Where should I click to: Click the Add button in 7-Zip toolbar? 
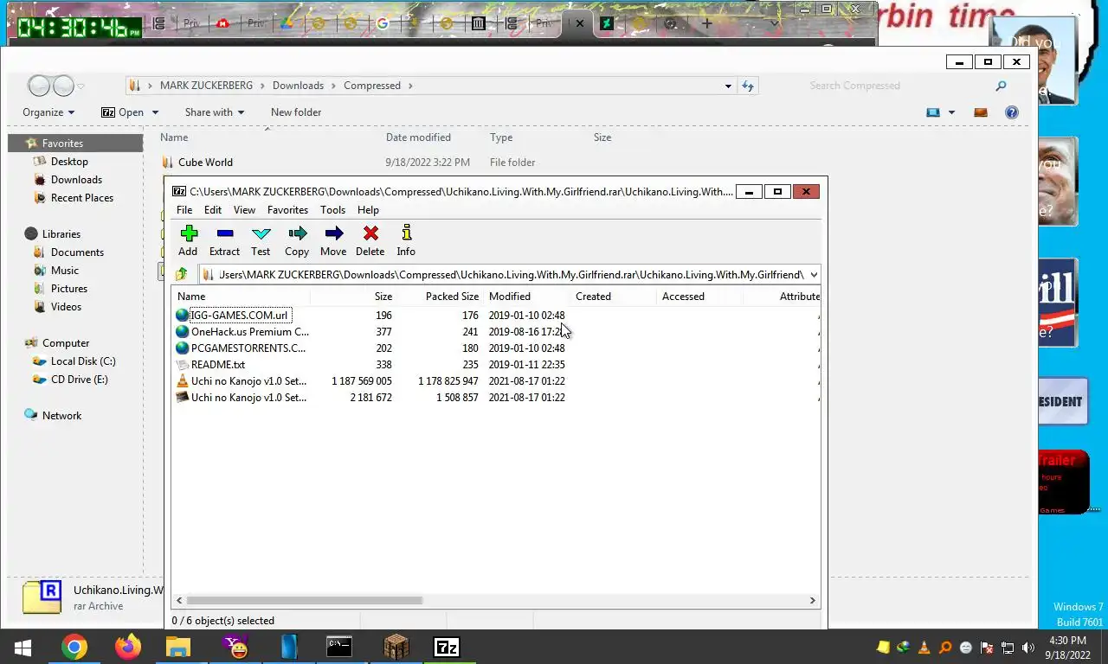pos(188,240)
